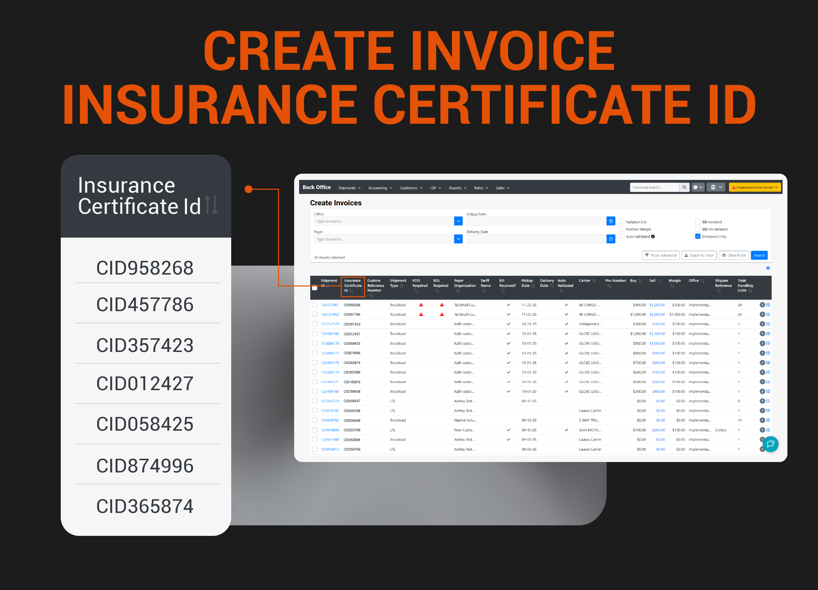Open row list icon for shipment 126157961

click(768, 305)
